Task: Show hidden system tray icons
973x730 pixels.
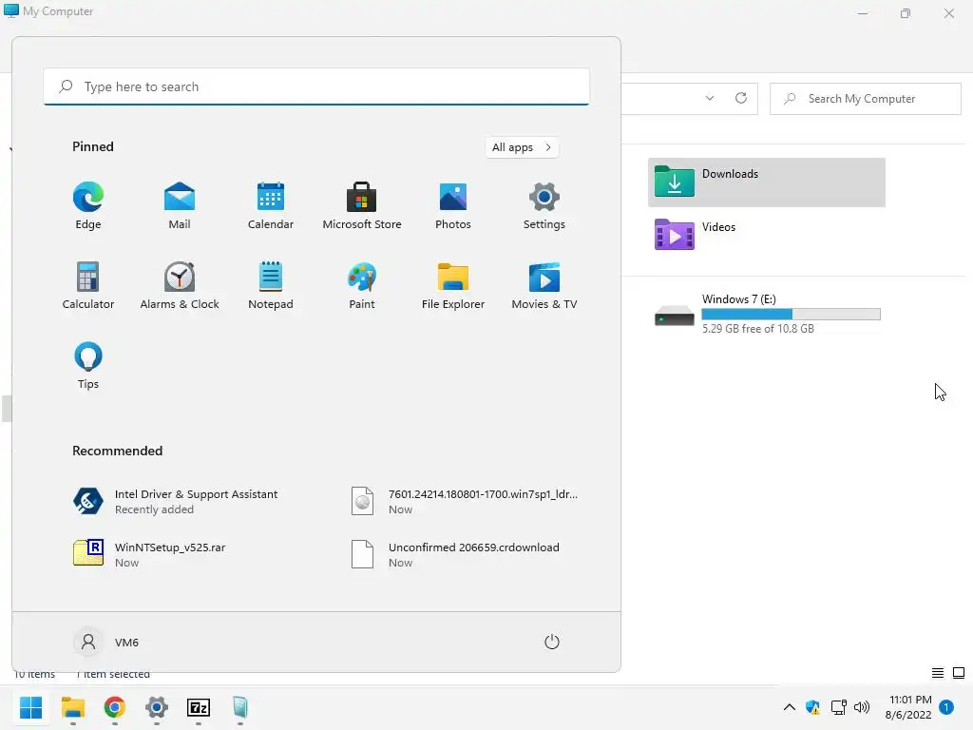Action: coord(790,707)
